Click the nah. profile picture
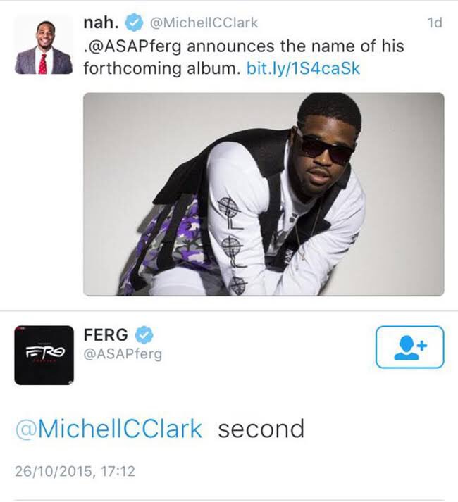Image resolution: width=458 pixels, height=502 pixels. [x=44, y=45]
